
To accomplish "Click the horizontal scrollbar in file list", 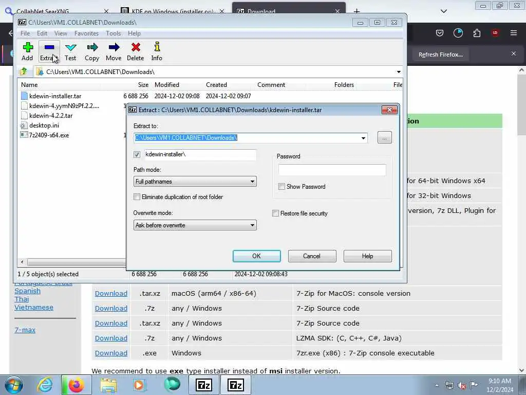I will [76, 262].
